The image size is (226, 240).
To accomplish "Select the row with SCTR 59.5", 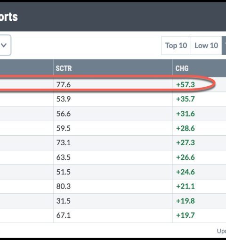I will point(113,128).
